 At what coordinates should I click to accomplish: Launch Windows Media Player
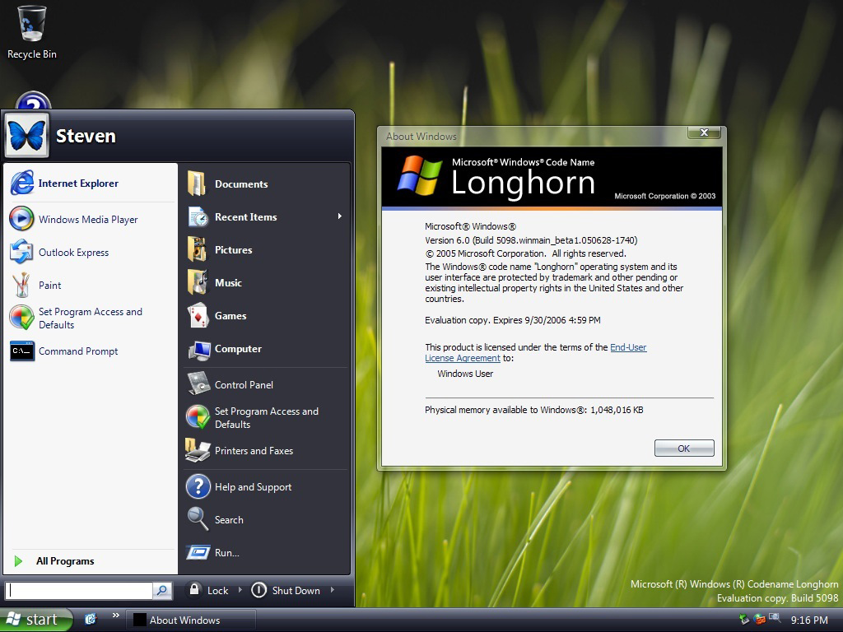pos(87,220)
